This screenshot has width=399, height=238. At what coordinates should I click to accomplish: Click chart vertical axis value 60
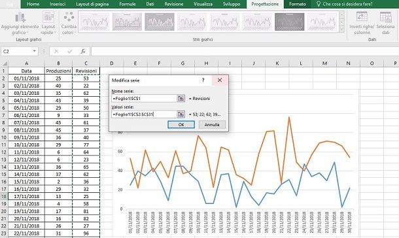coord(120,151)
